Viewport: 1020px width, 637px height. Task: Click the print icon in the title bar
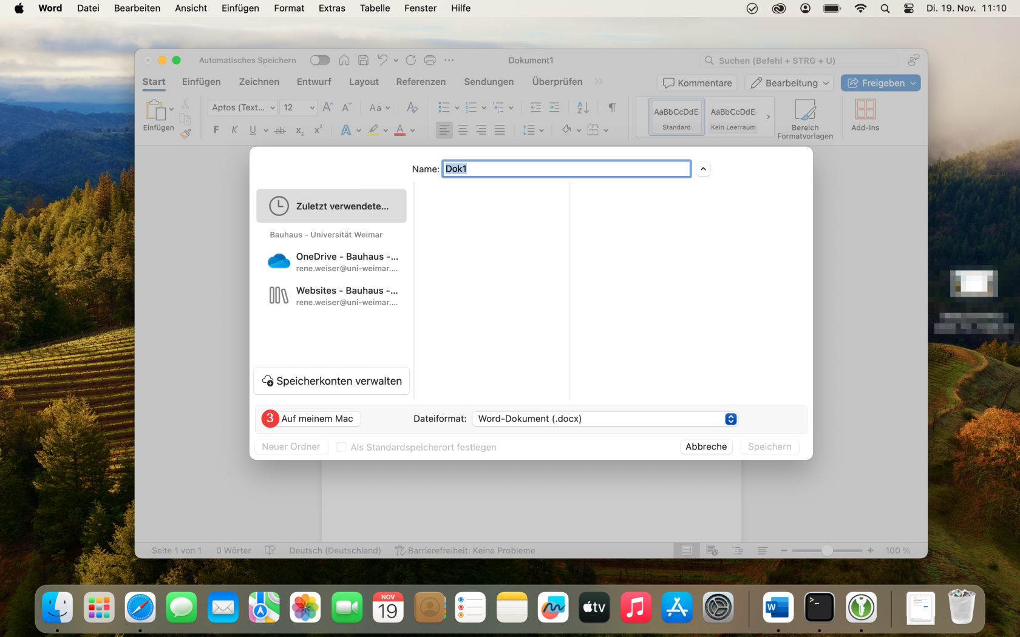[430, 60]
